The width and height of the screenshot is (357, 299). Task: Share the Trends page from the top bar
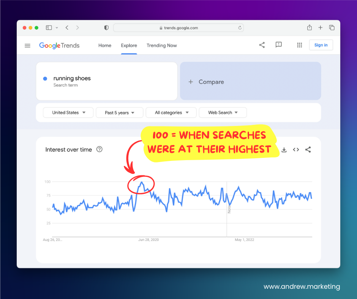[x=262, y=45]
